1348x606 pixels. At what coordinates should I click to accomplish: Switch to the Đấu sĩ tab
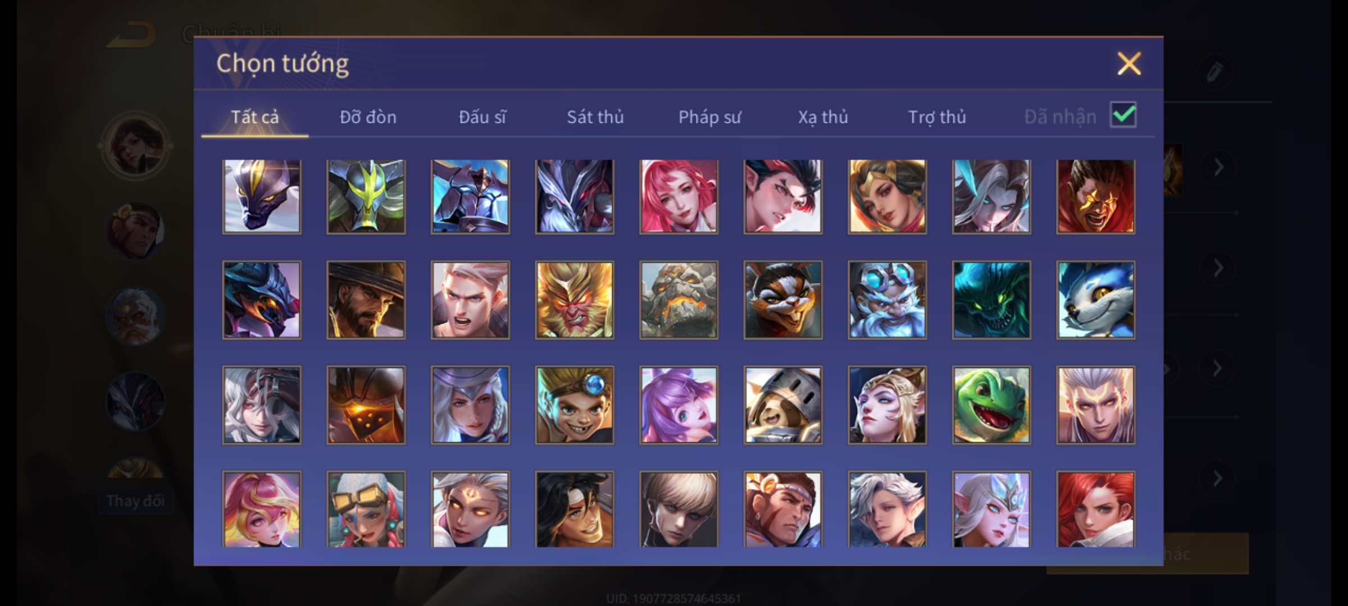click(482, 117)
